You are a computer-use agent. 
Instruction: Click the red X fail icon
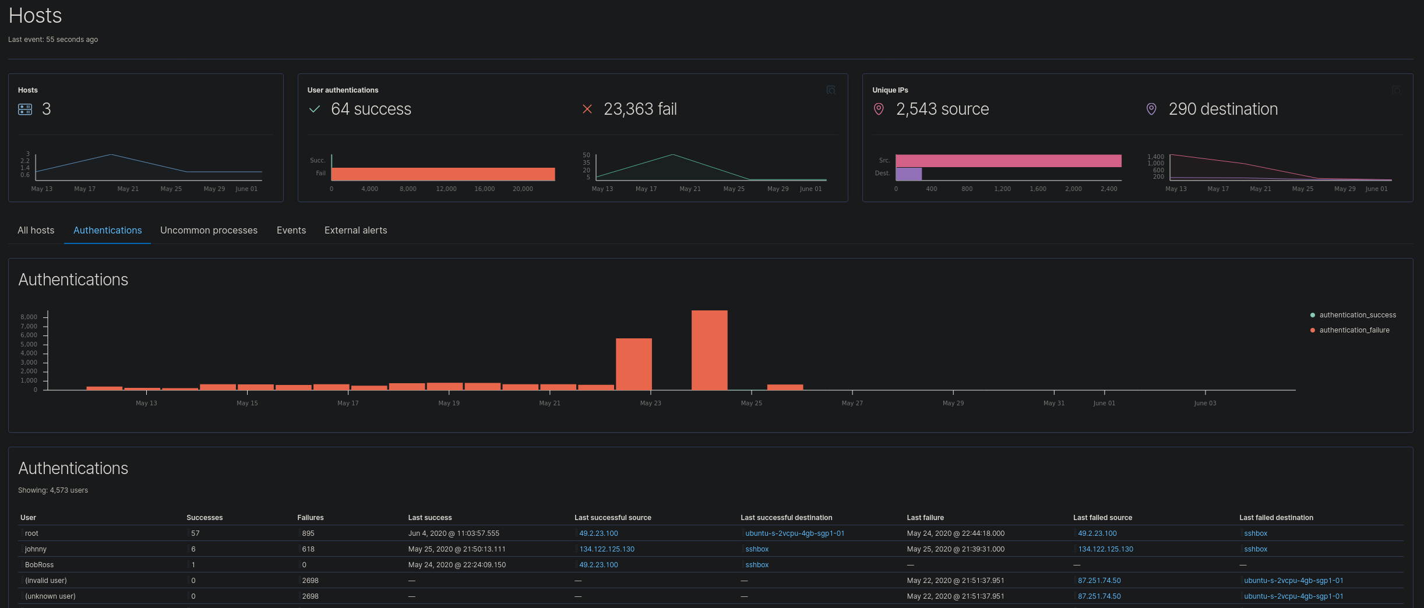click(x=587, y=109)
